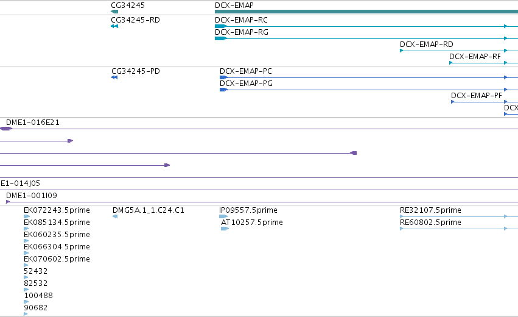Select transcript DCX-EMAP-RC label

[241, 20]
